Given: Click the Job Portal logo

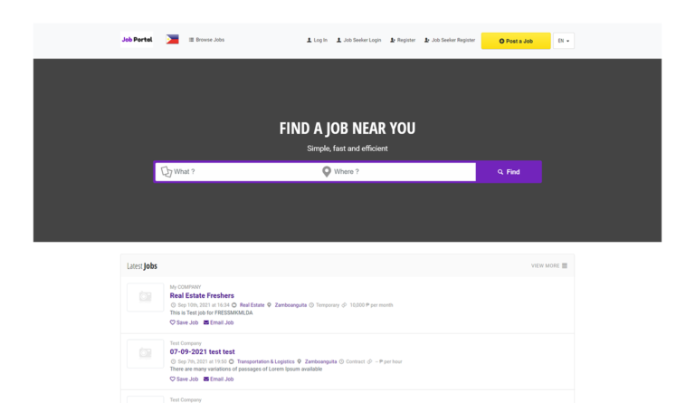Looking at the screenshot, I should (x=137, y=40).
